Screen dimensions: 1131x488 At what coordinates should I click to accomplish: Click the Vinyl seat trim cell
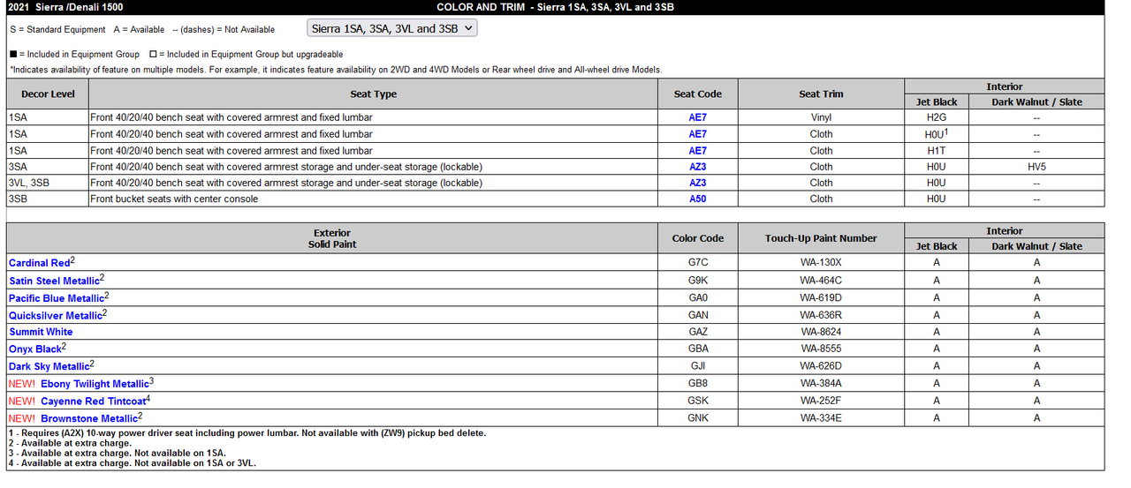(x=821, y=117)
